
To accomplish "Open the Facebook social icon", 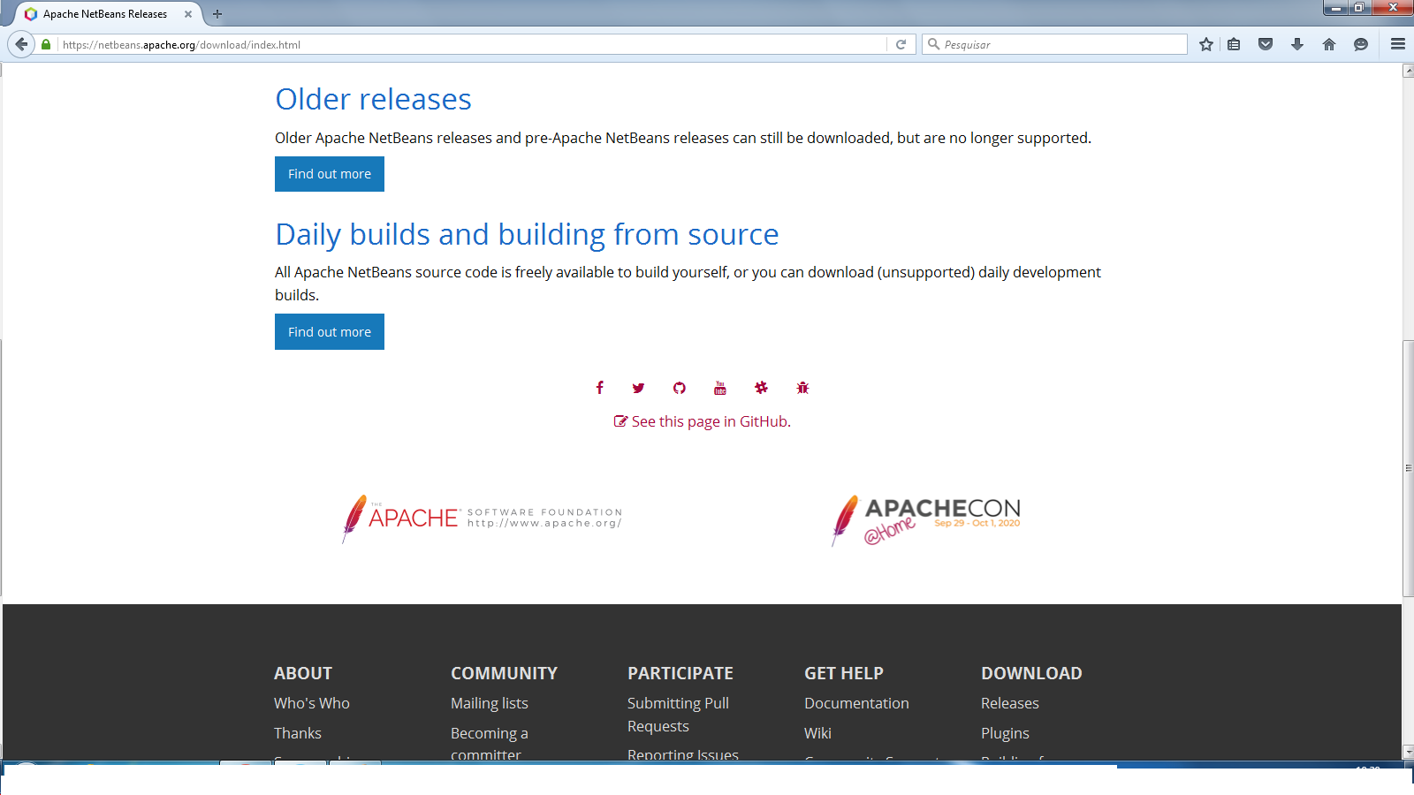I will (599, 388).
